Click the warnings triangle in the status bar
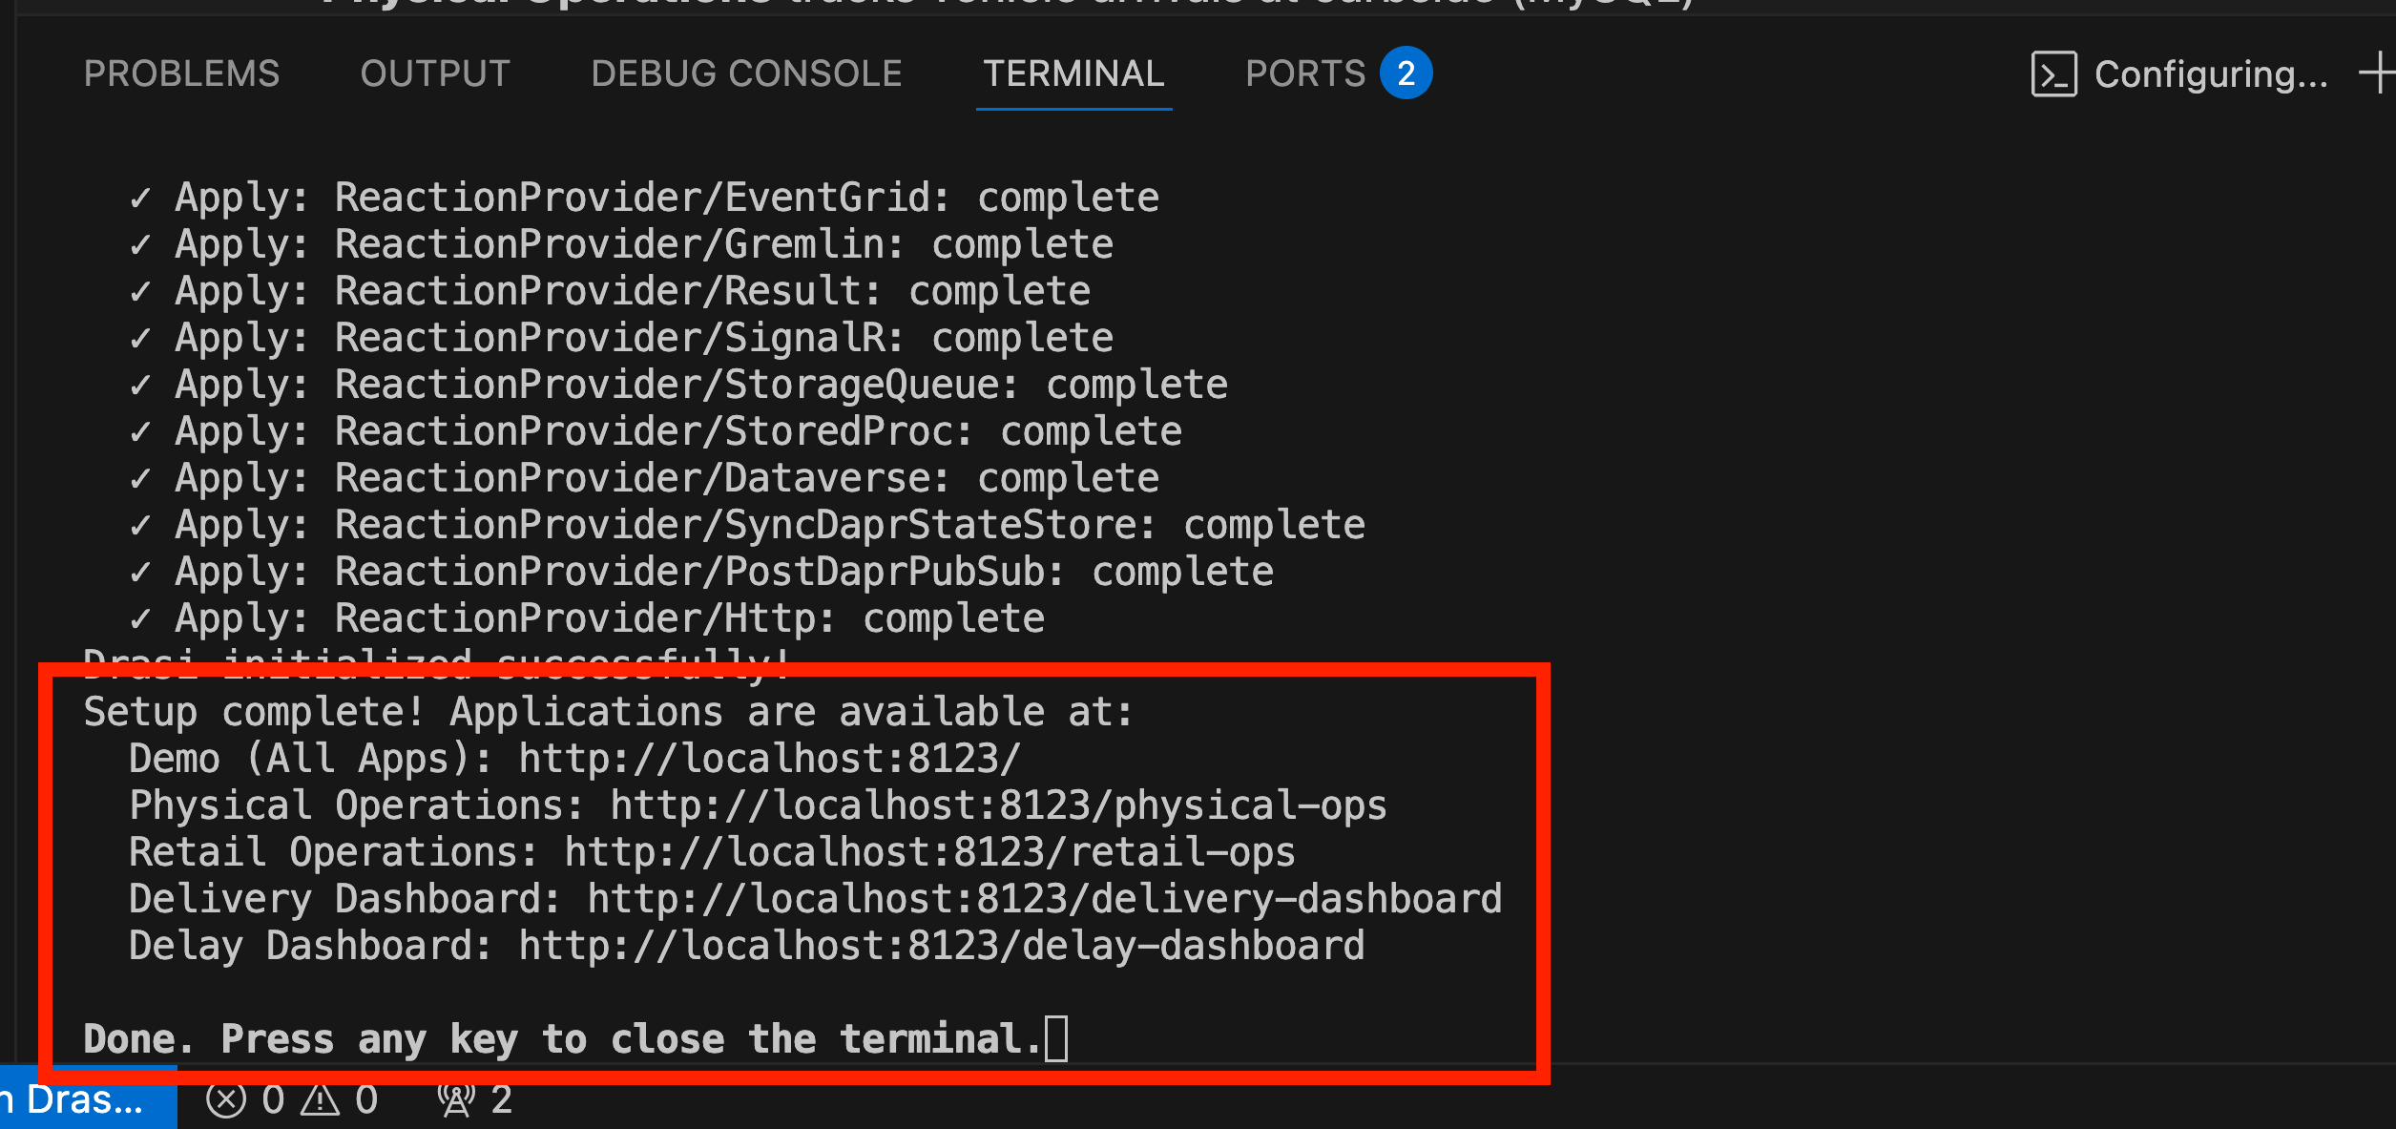Image resolution: width=2396 pixels, height=1129 pixels. pyautogui.click(x=342, y=1099)
